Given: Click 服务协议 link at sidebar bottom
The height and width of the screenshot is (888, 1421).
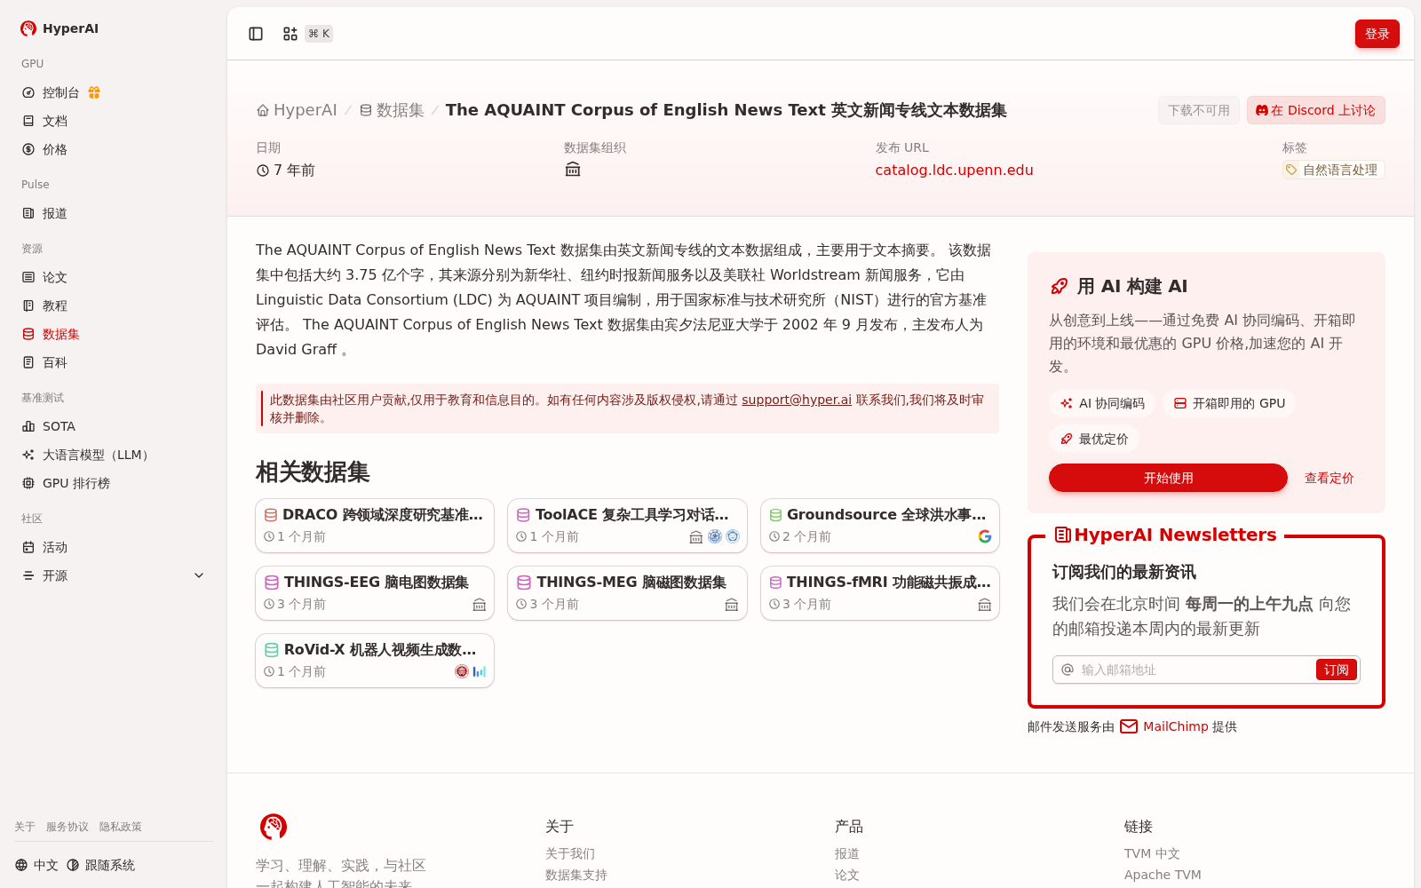Looking at the screenshot, I should [x=67, y=827].
